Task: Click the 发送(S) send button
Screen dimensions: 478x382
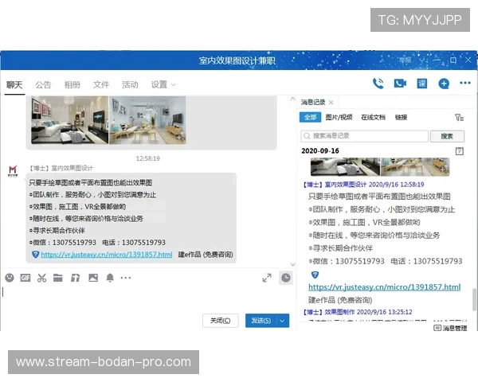Action: [x=261, y=321]
